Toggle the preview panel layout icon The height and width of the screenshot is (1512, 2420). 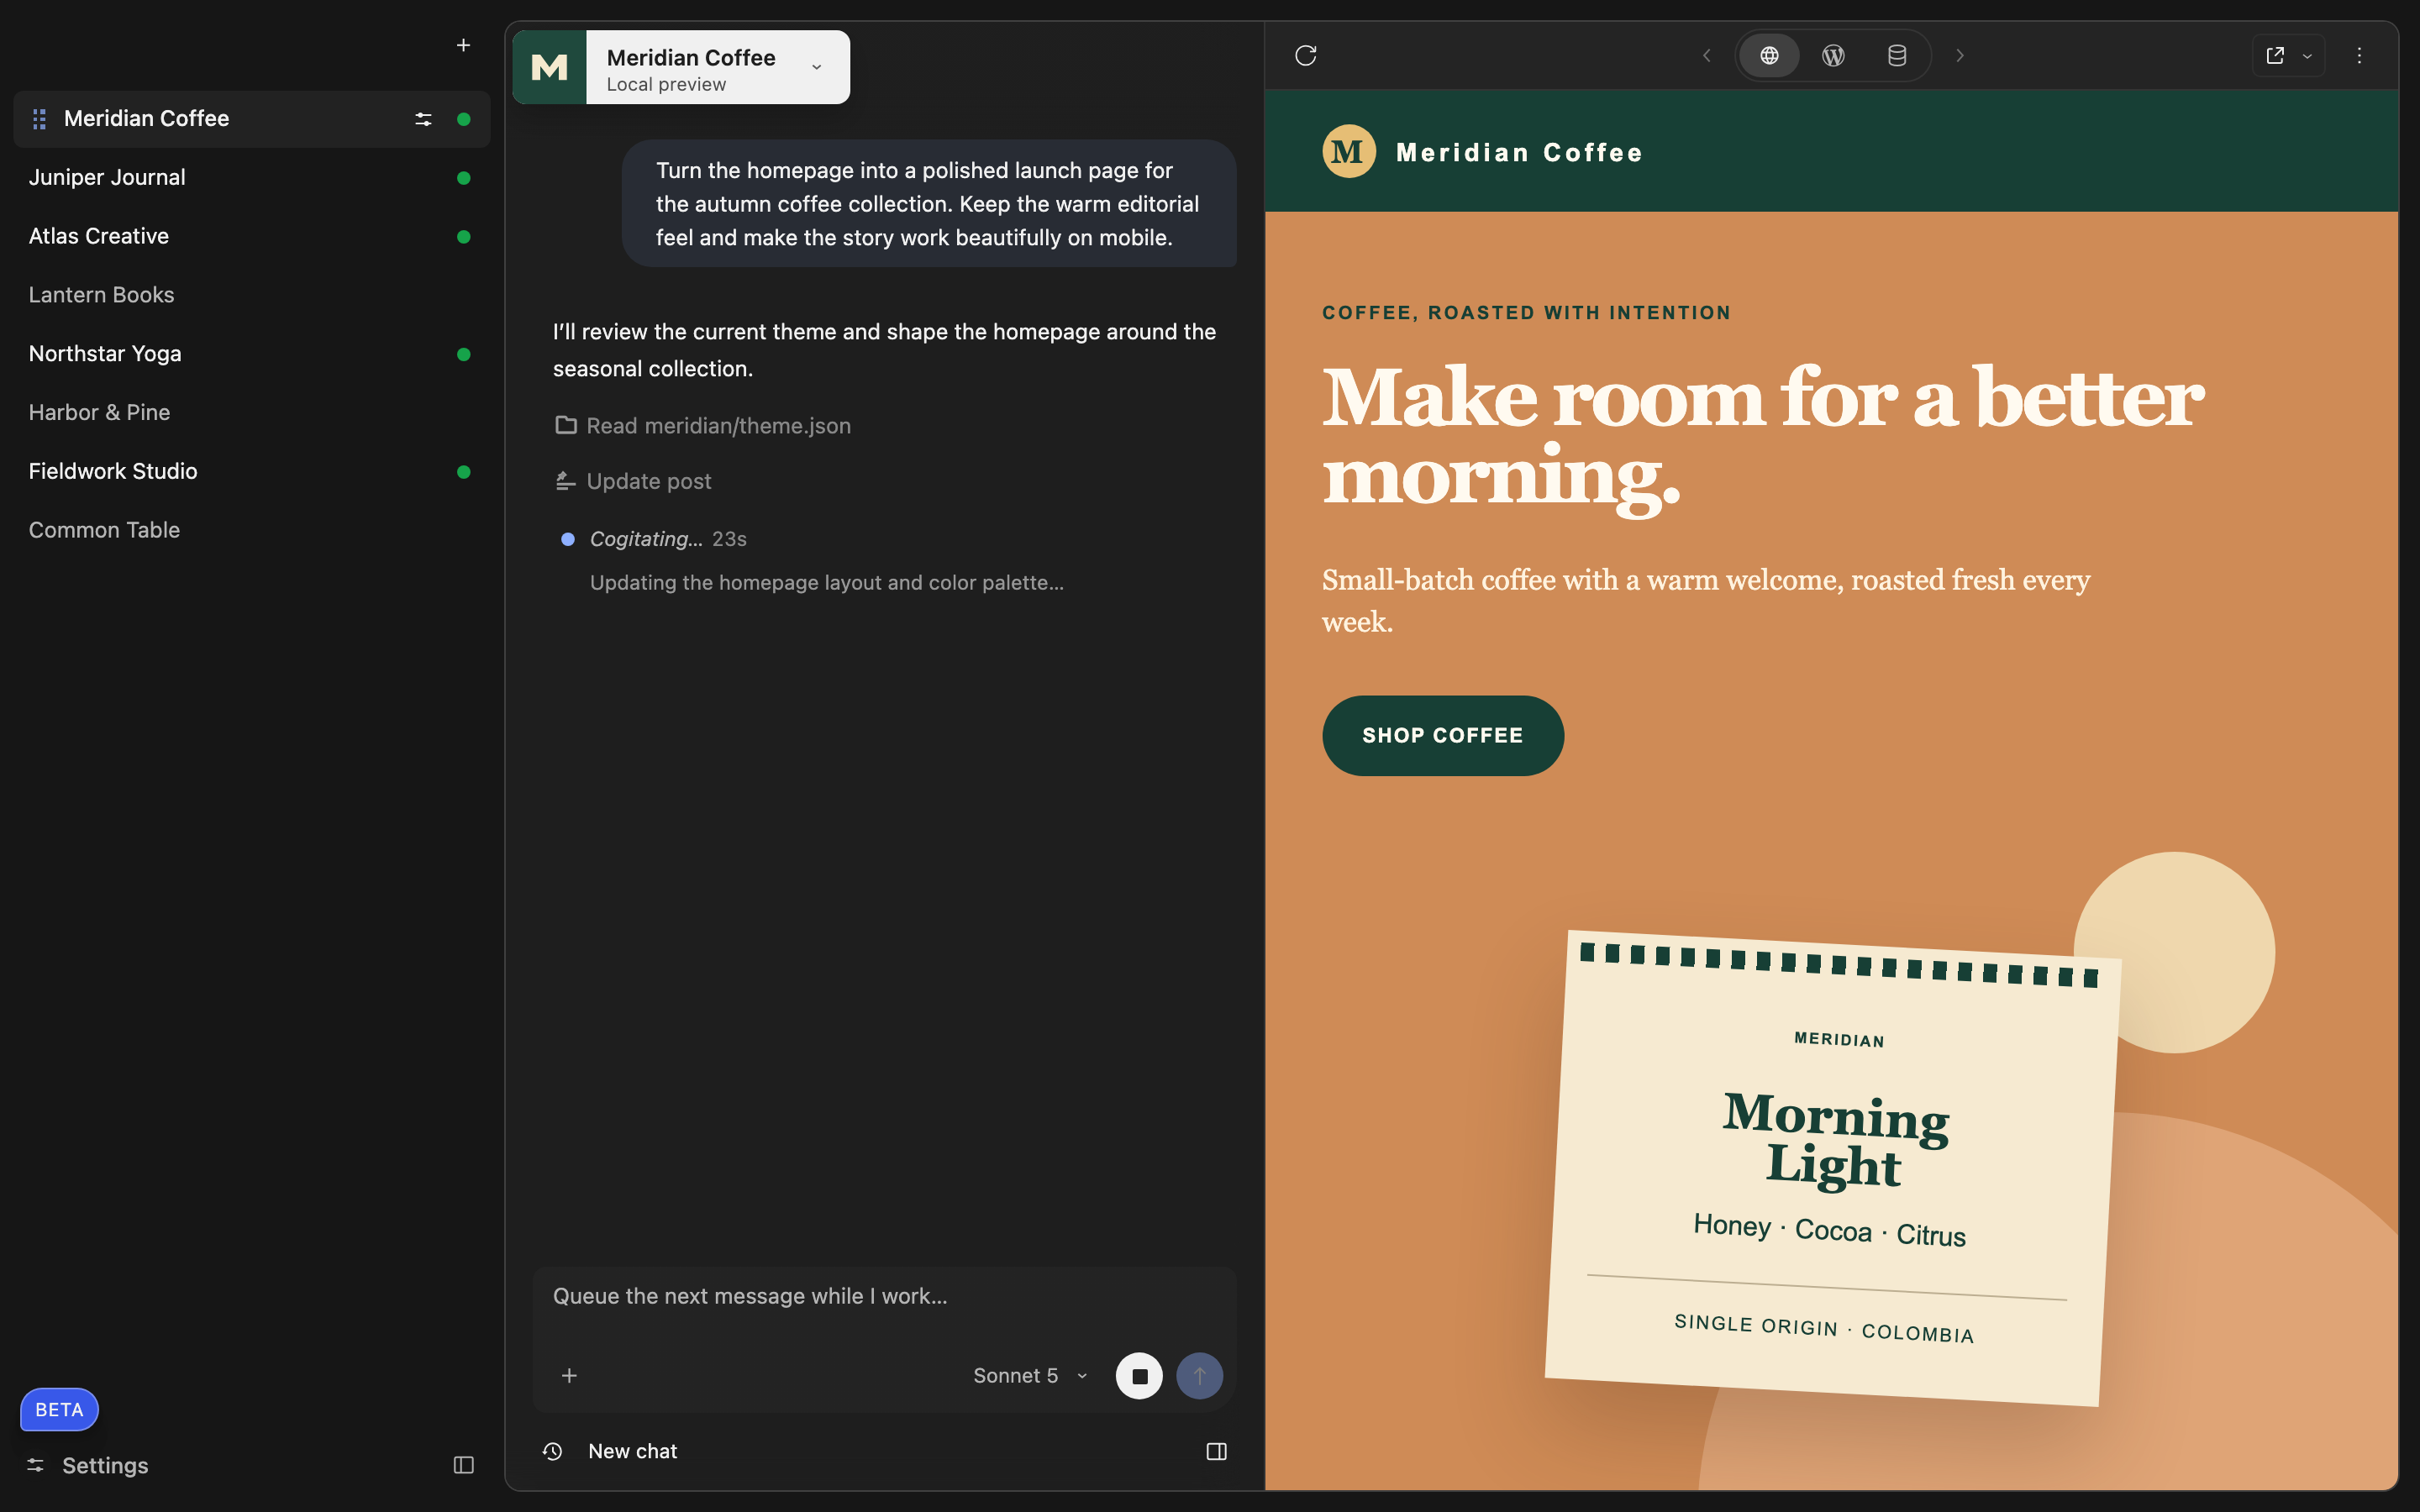pos(1216,1451)
